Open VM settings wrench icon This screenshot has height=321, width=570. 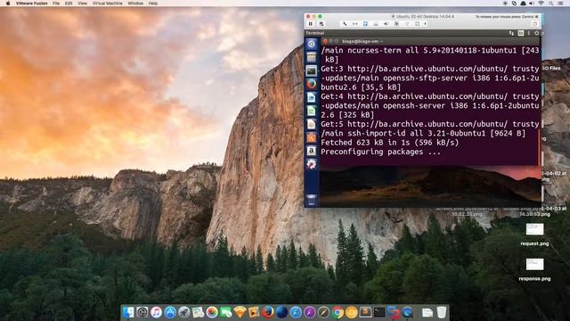pyautogui.click(x=345, y=24)
